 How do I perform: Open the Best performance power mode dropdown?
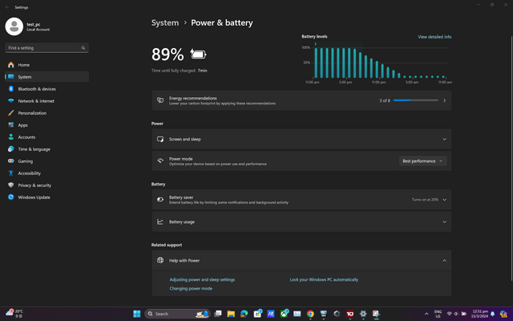tap(422, 160)
